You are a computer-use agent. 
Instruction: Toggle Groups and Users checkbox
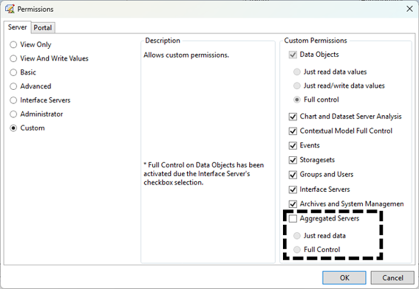pos(293,175)
